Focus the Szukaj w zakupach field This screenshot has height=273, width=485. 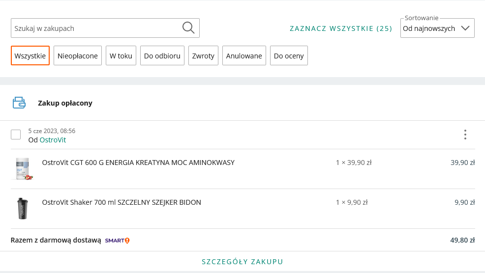pos(105,28)
